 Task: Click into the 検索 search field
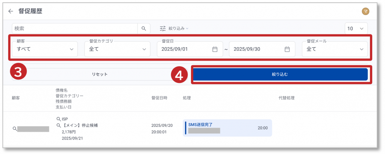click(x=74, y=29)
